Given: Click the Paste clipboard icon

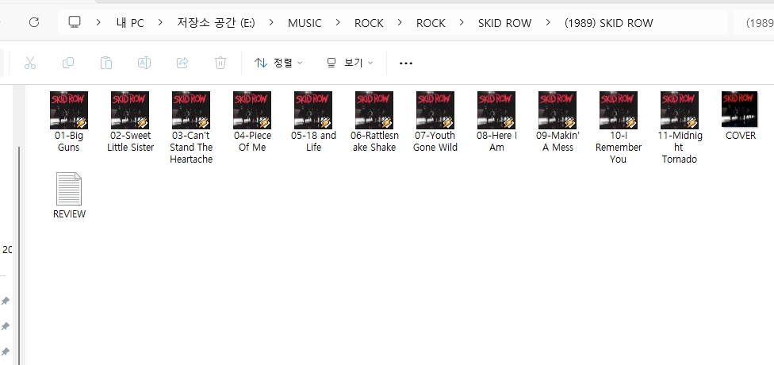Looking at the screenshot, I should 106,63.
